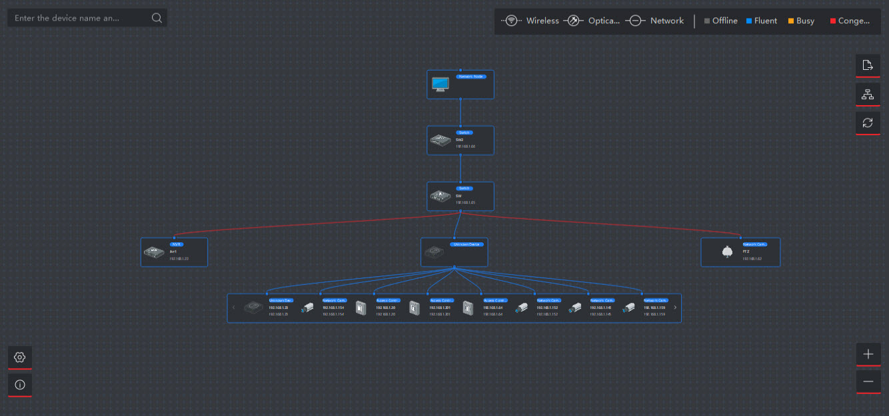This screenshot has width=889, height=416.
Task: Select the Network Node computer icon
Action: point(441,85)
